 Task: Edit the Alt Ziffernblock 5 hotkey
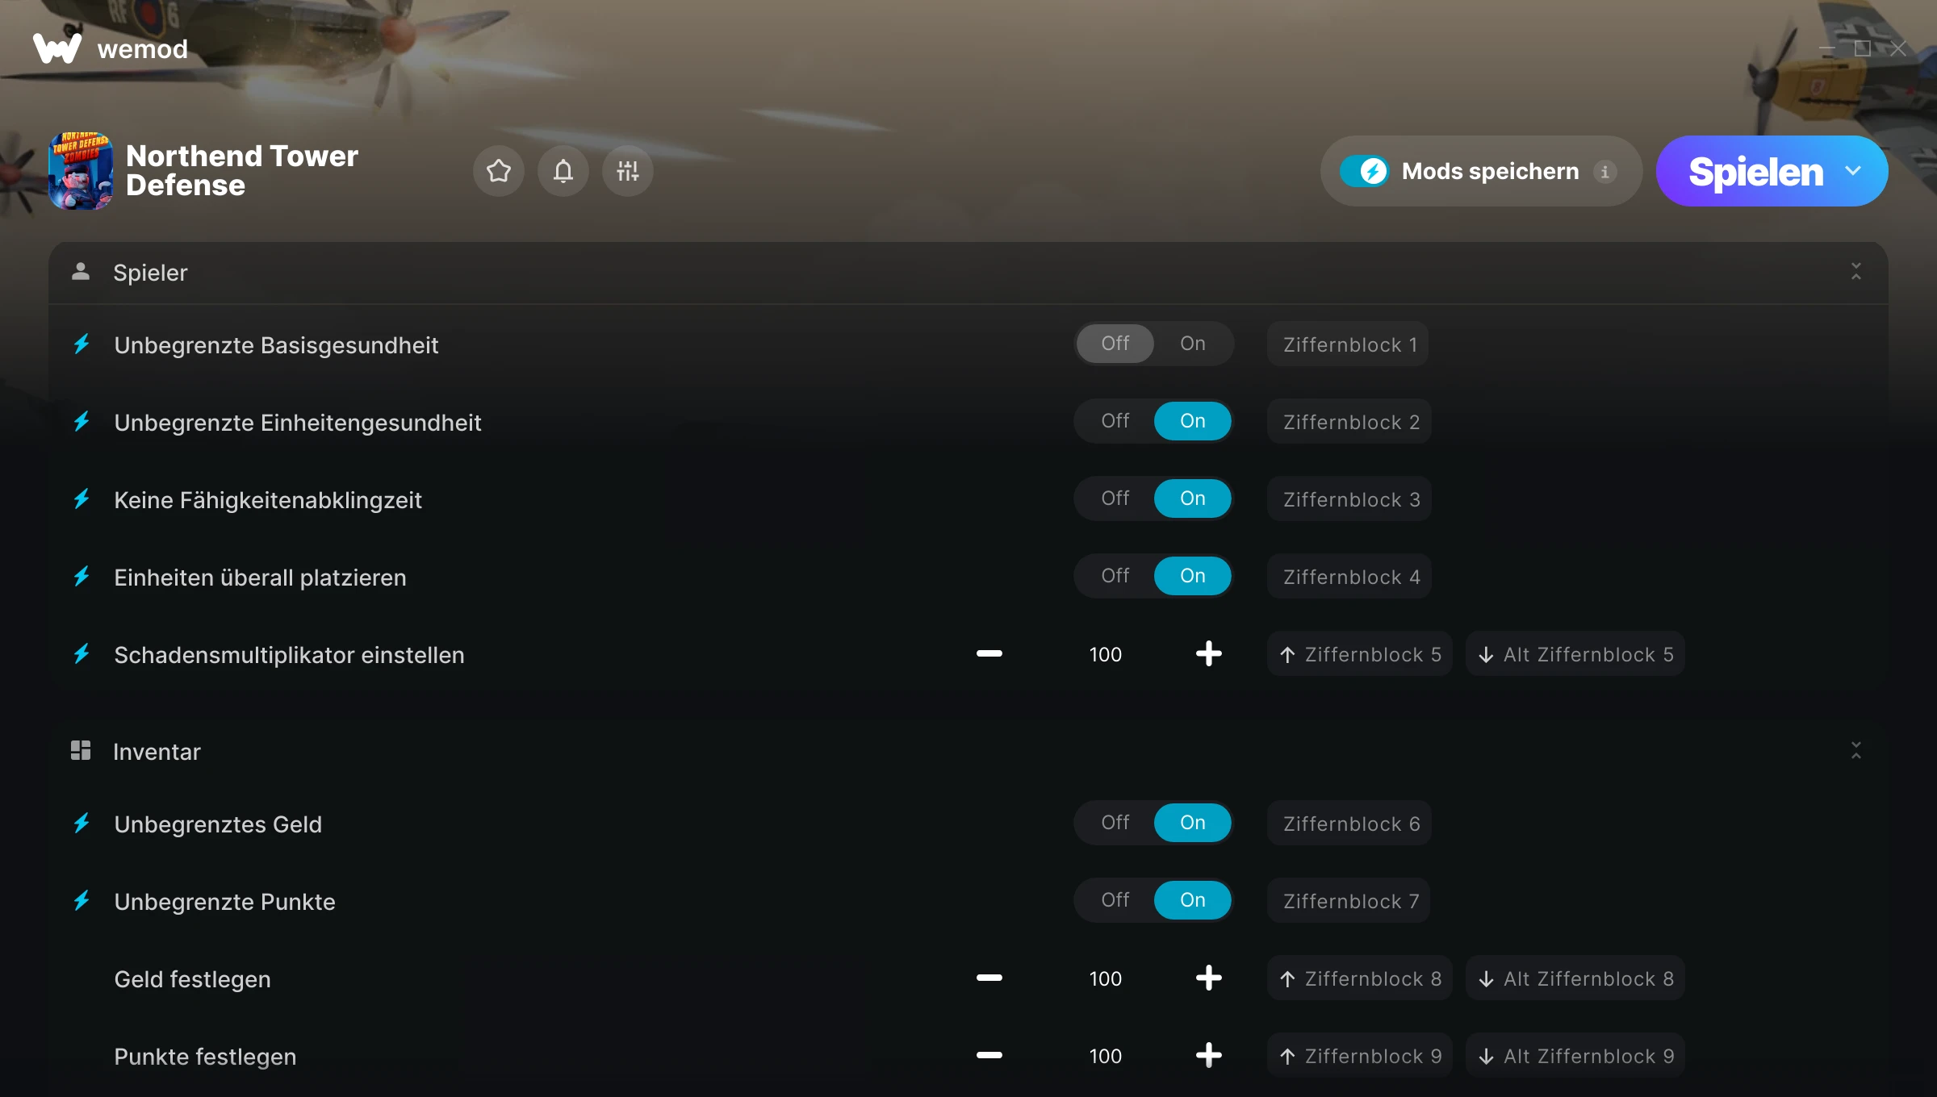click(1575, 654)
